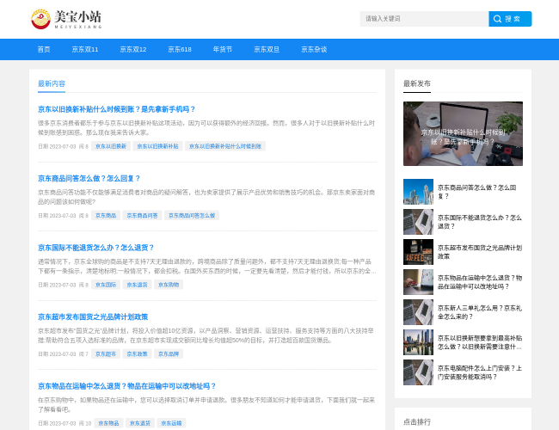Focus the keyword search input field

coord(424,19)
